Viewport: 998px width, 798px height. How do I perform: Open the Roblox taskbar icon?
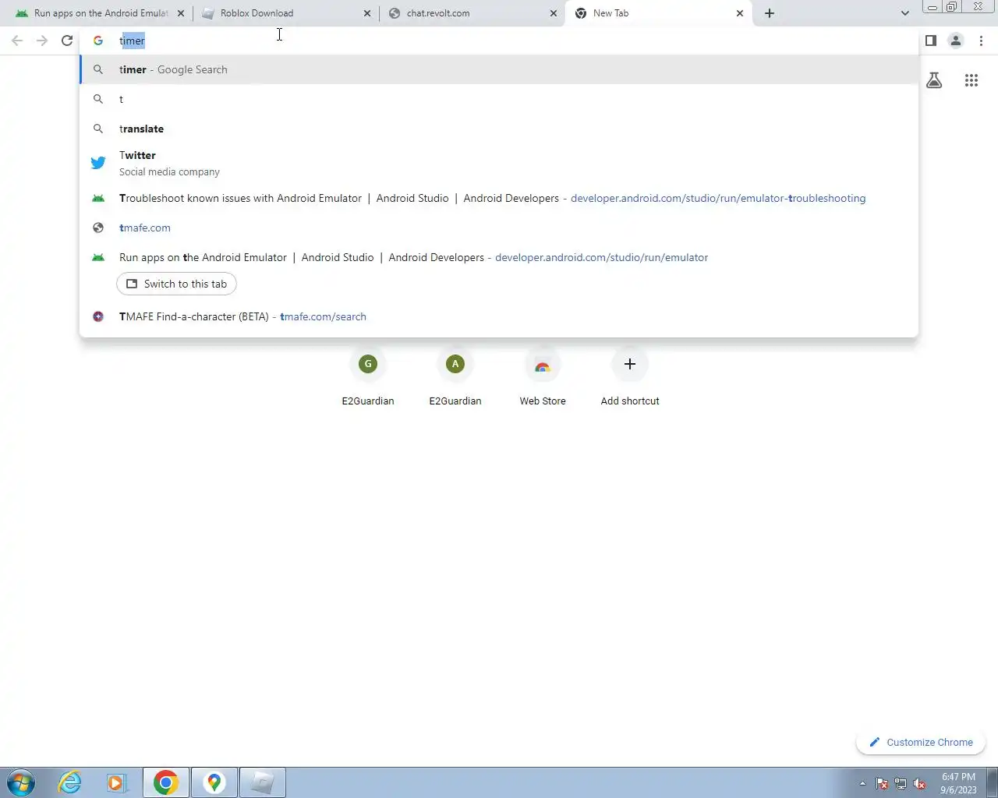point(262,782)
